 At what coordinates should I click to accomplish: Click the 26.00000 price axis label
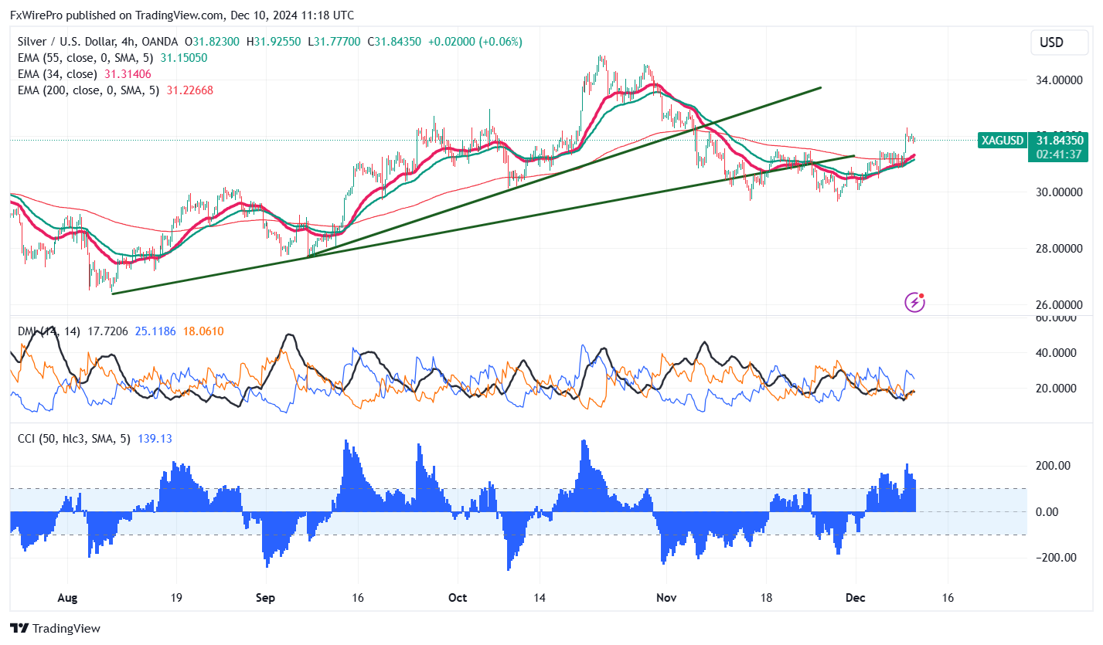tap(1060, 304)
